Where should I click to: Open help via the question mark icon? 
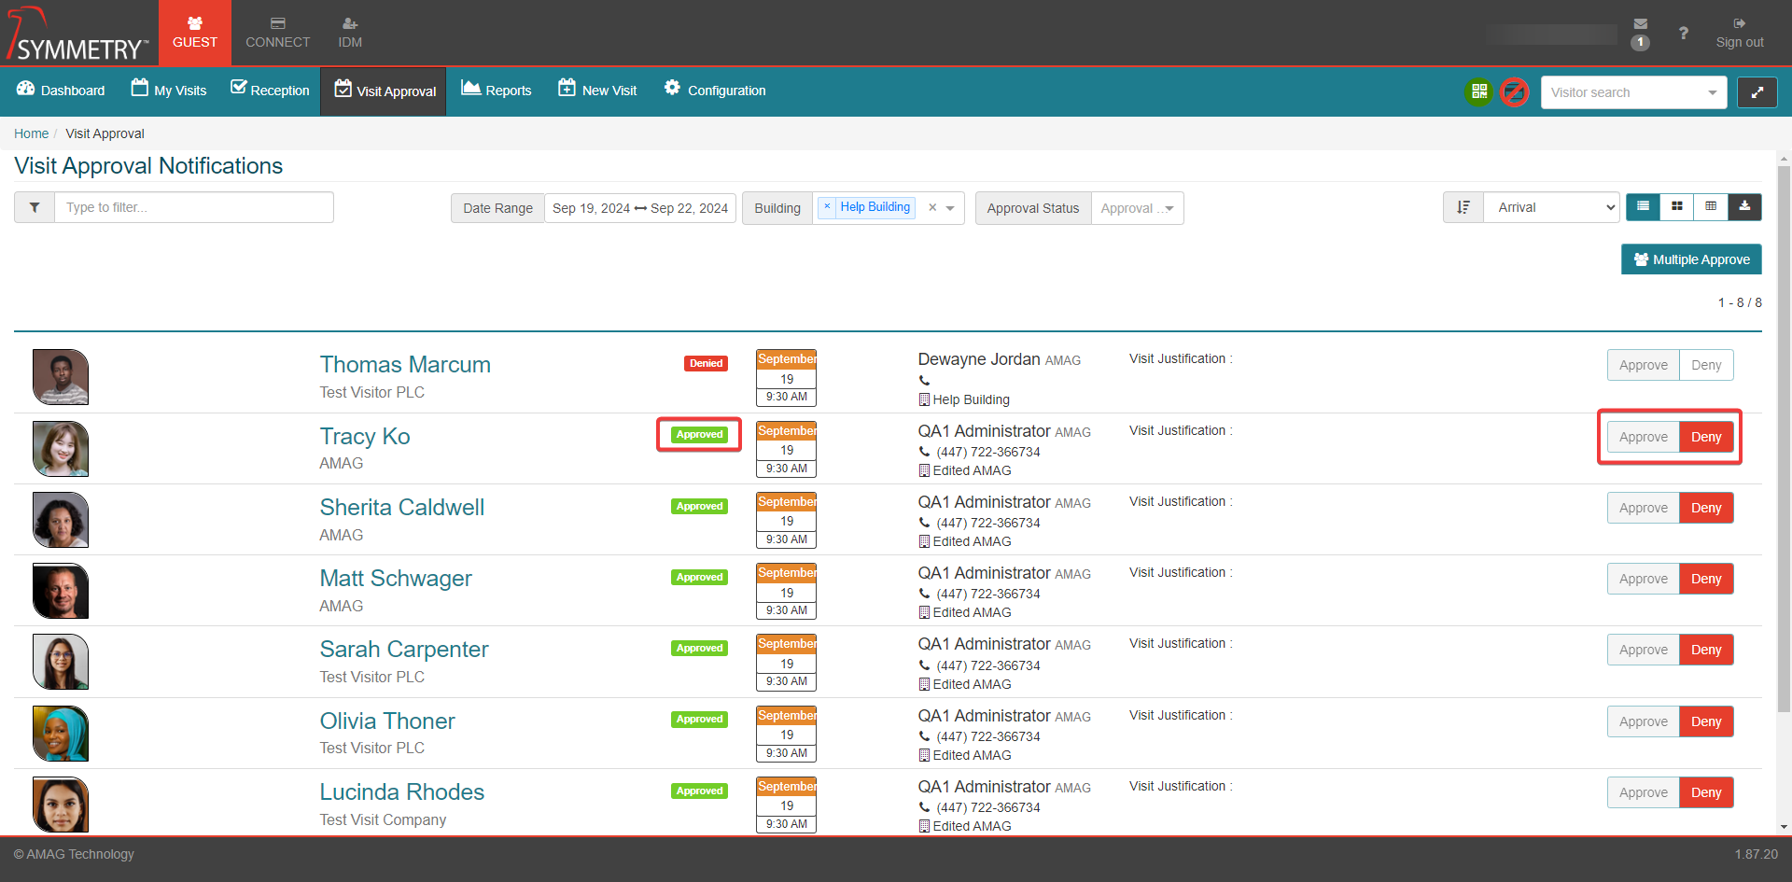[1683, 34]
